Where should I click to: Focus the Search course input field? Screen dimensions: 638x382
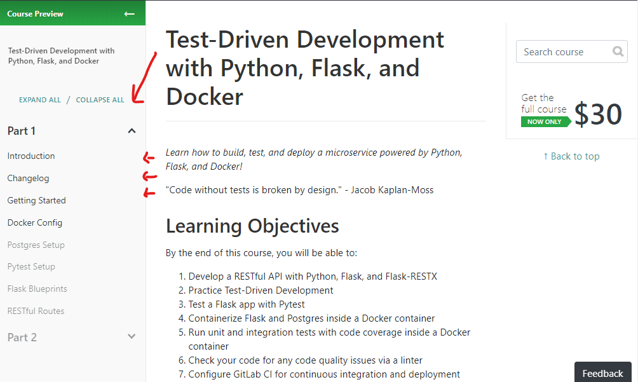(572, 51)
